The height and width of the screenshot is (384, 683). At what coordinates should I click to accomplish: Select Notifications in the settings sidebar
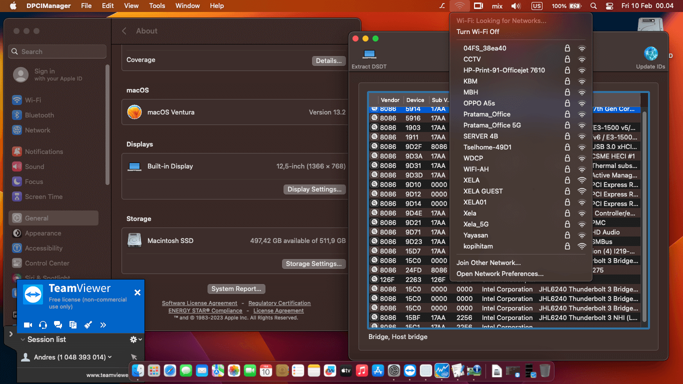click(x=54, y=151)
